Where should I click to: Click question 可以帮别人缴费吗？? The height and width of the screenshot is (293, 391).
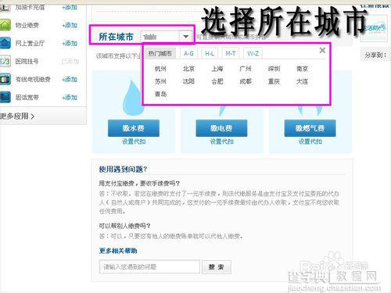124,226
